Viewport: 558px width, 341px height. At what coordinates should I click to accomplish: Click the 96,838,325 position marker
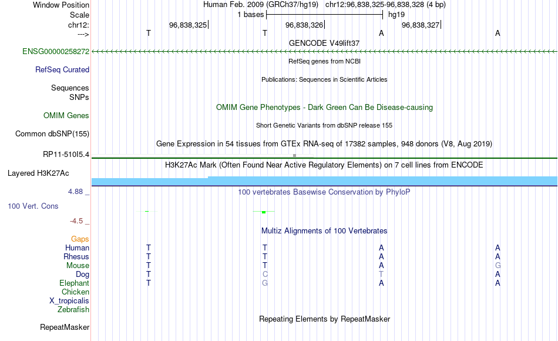tap(189, 25)
